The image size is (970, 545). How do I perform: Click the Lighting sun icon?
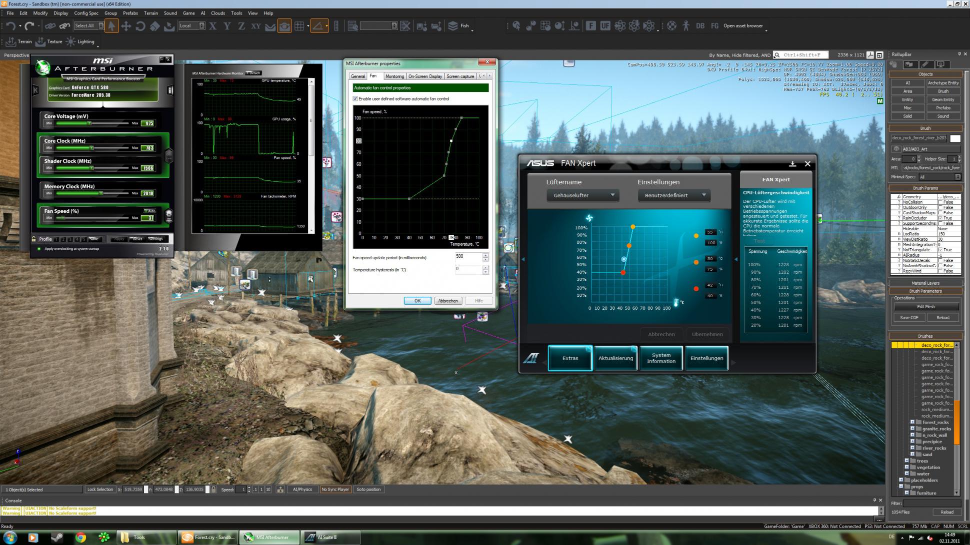pos(70,42)
